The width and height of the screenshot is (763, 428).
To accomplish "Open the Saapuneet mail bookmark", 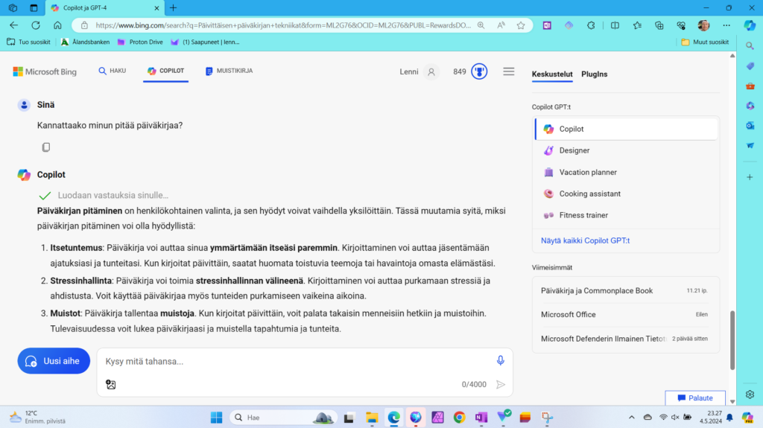I will pos(205,42).
